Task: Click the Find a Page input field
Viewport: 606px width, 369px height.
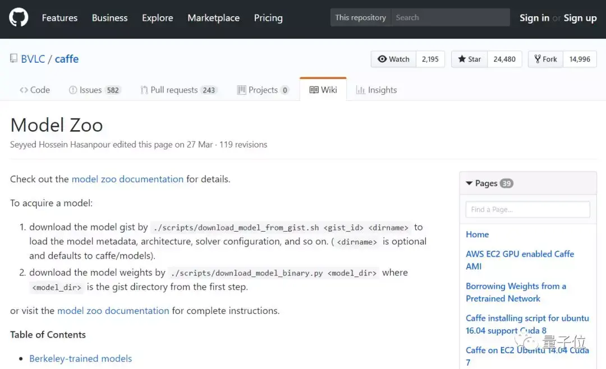Action: pos(527,209)
